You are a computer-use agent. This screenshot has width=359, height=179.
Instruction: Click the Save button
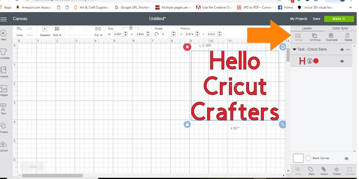click(x=316, y=19)
